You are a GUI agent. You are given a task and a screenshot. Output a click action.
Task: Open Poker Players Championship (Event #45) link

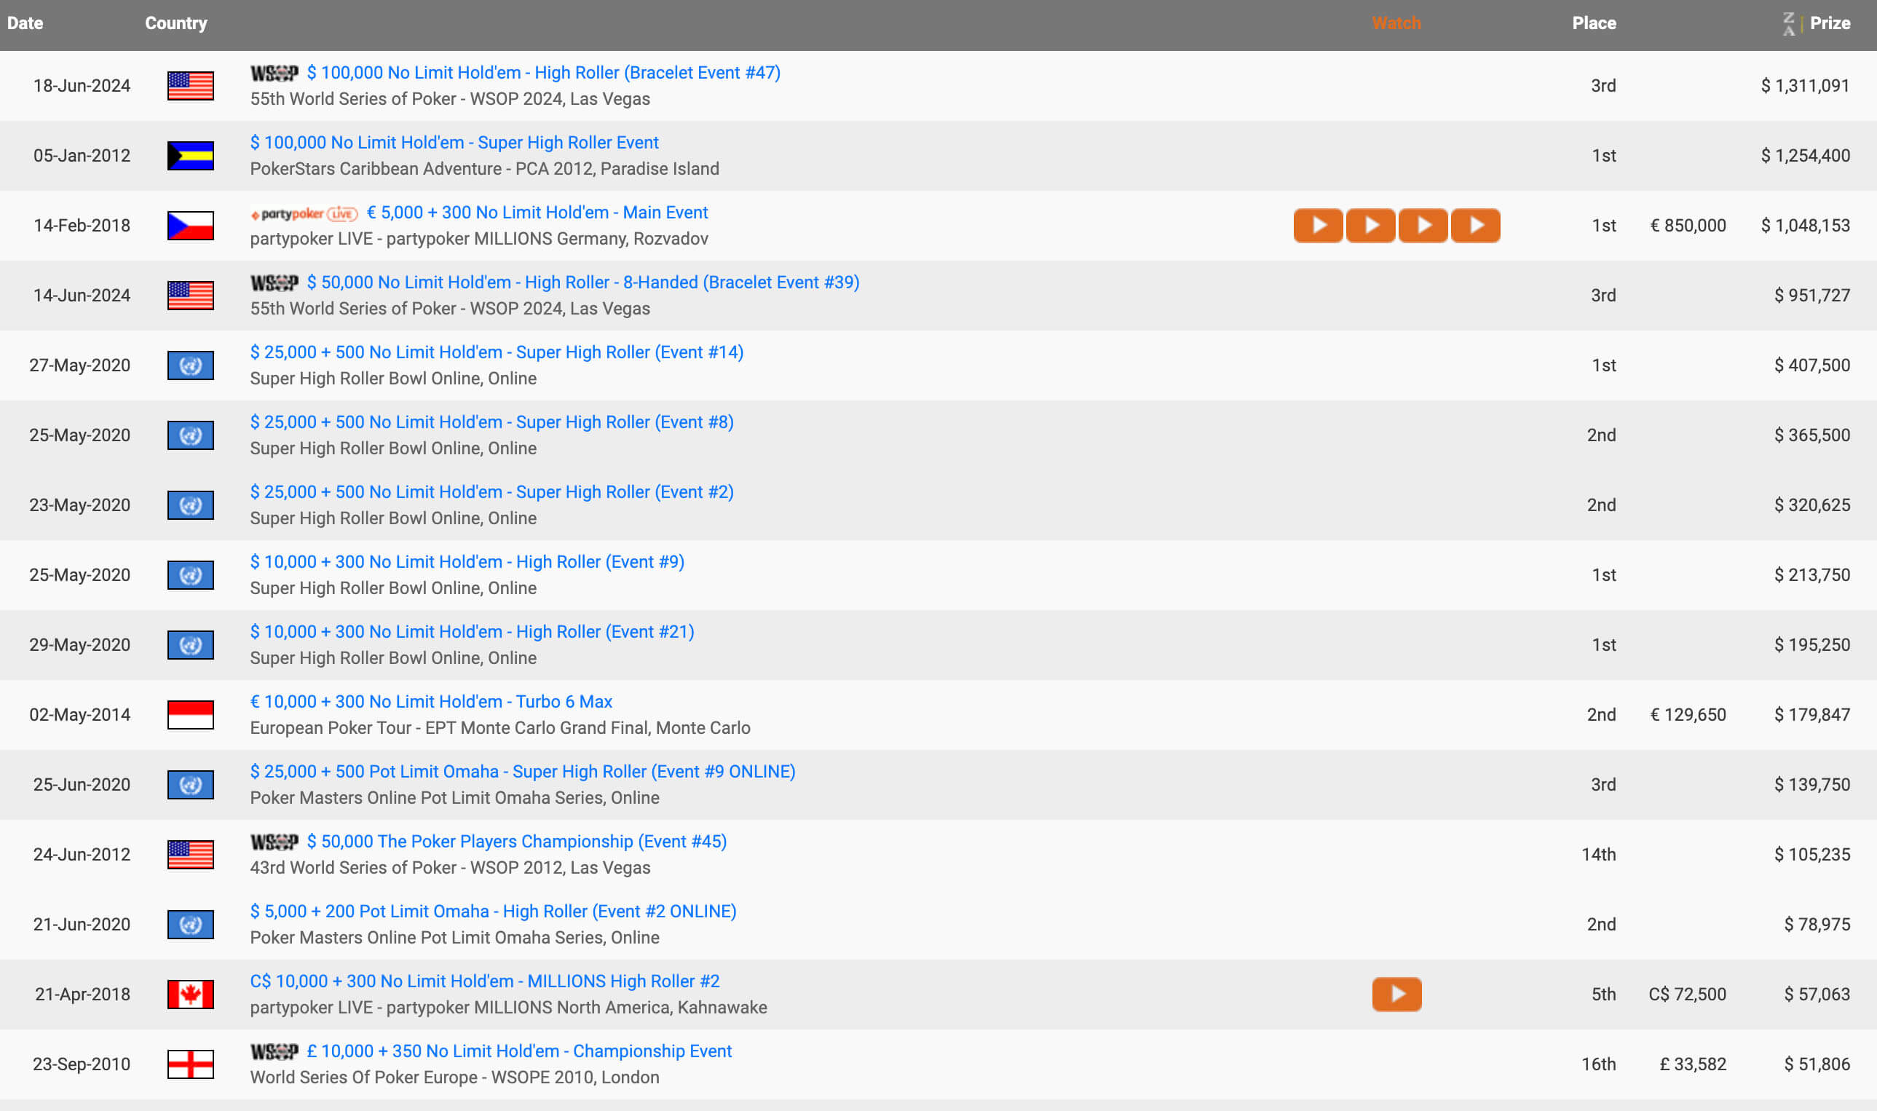tap(516, 842)
